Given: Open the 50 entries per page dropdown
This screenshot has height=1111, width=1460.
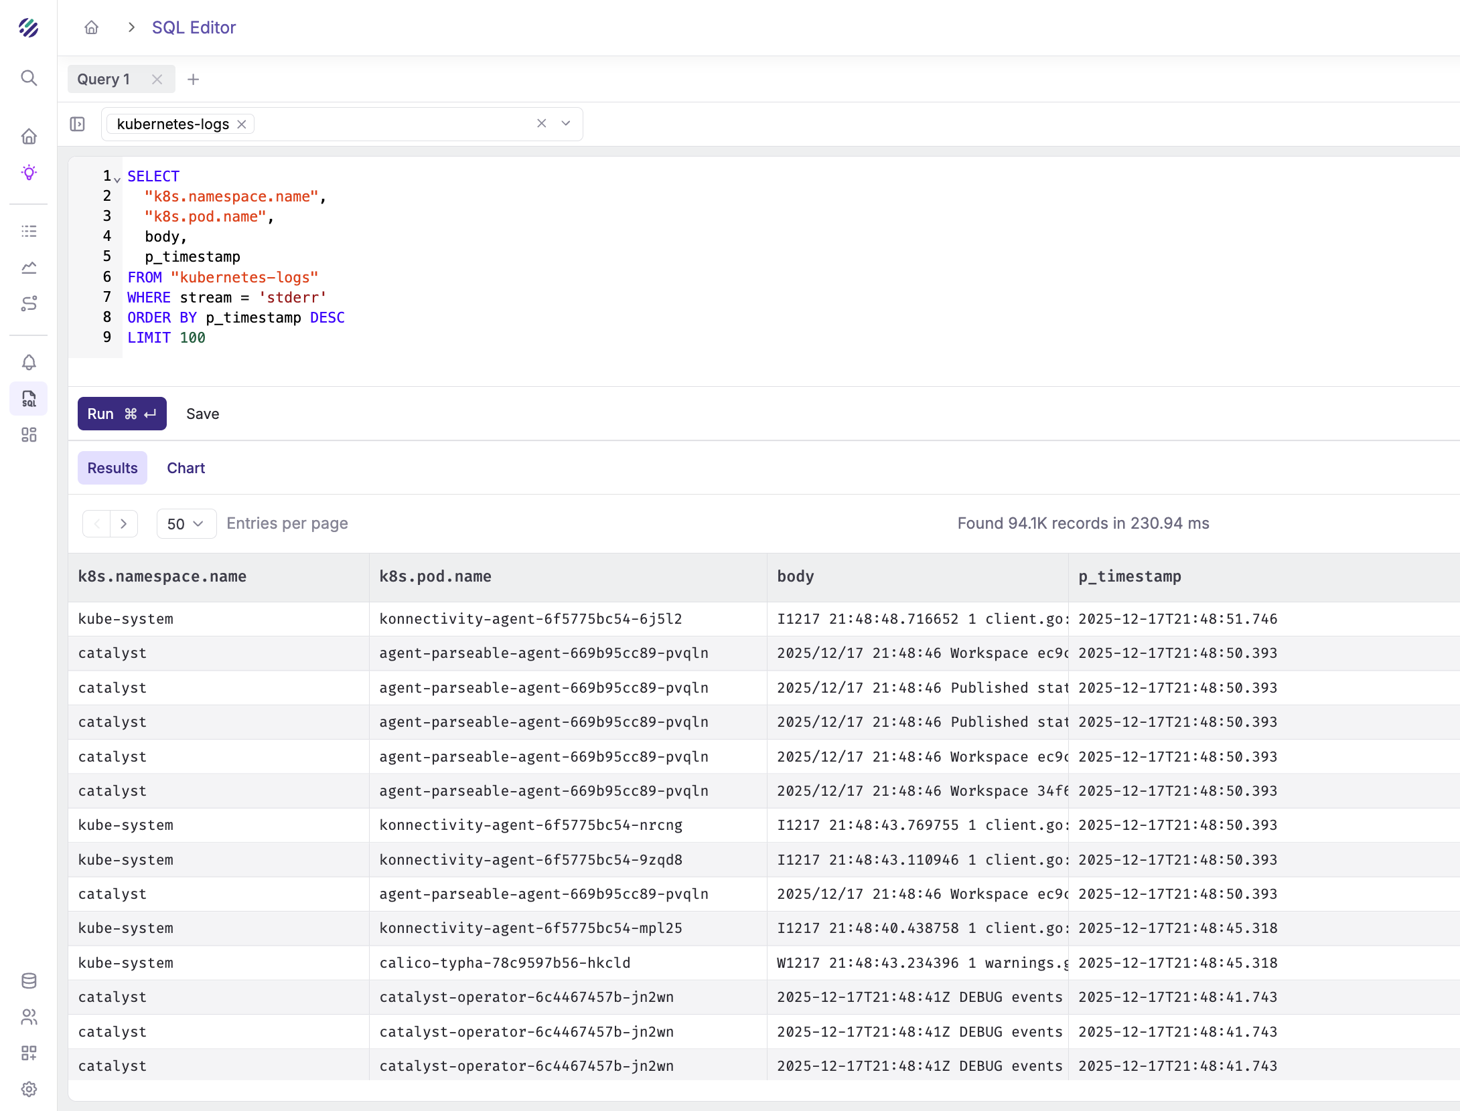Looking at the screenshot, I should 186,523.
